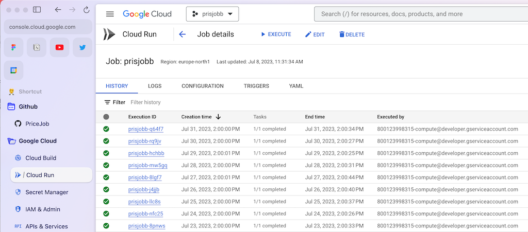
Task: Click the Shortcut label in sidebar
Action: click(x=30, y=92)
